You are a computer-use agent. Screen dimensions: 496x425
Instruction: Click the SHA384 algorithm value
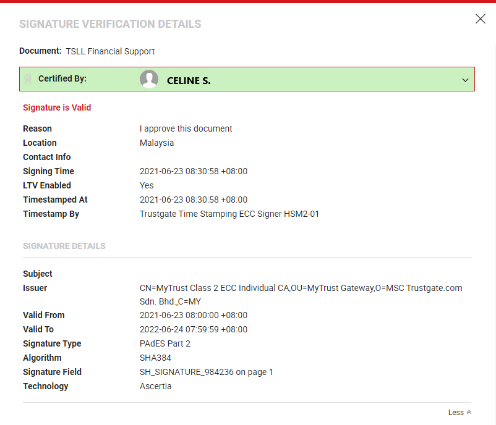[x=155, y=358]
